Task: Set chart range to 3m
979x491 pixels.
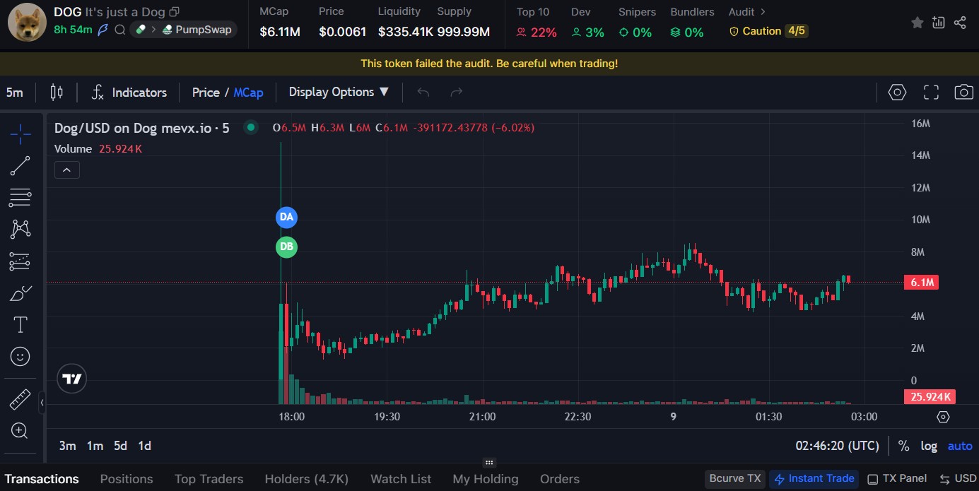Action: point(67,446)
